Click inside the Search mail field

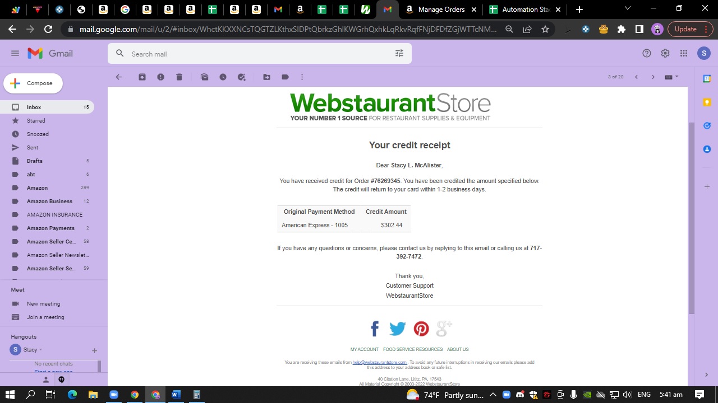pyautogui.click(x=260, y=54)
